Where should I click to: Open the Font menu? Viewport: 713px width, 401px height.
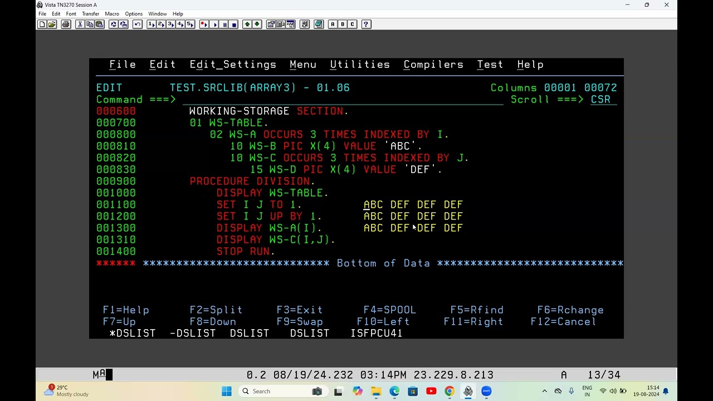pos(71,13)
